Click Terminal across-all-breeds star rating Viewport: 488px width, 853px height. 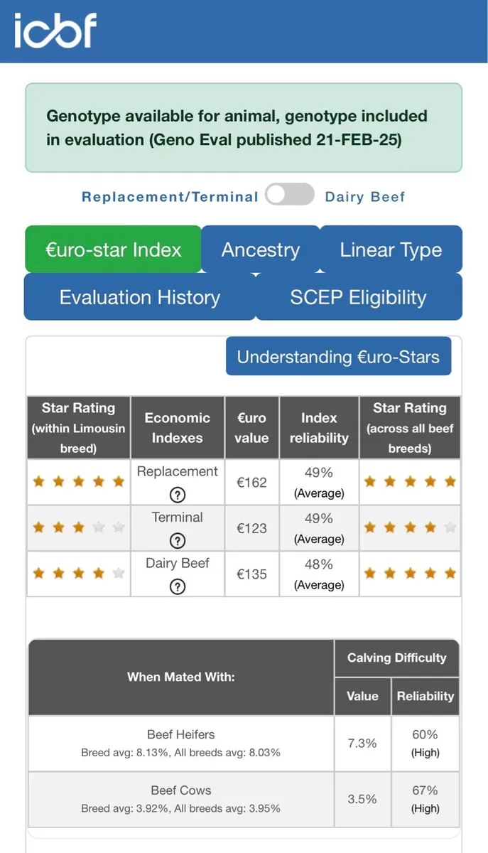coord(410,527)
